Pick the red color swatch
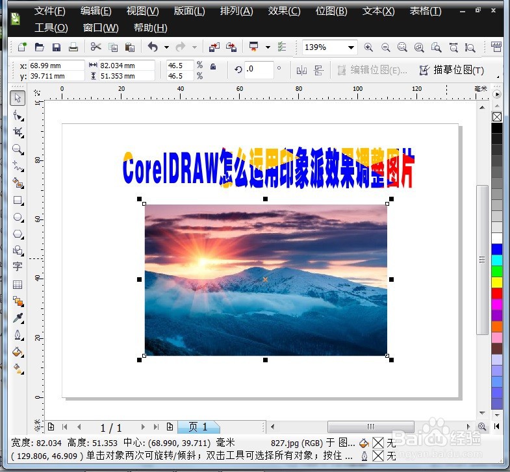The height and width of the screenshot is (472, 510). (x=496, y=293)
